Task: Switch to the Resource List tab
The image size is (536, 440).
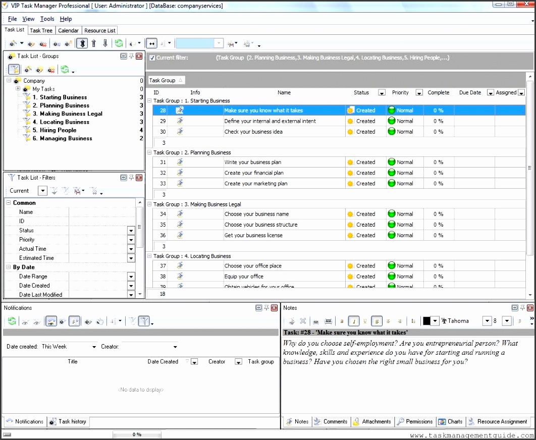Action: [100, 30]
